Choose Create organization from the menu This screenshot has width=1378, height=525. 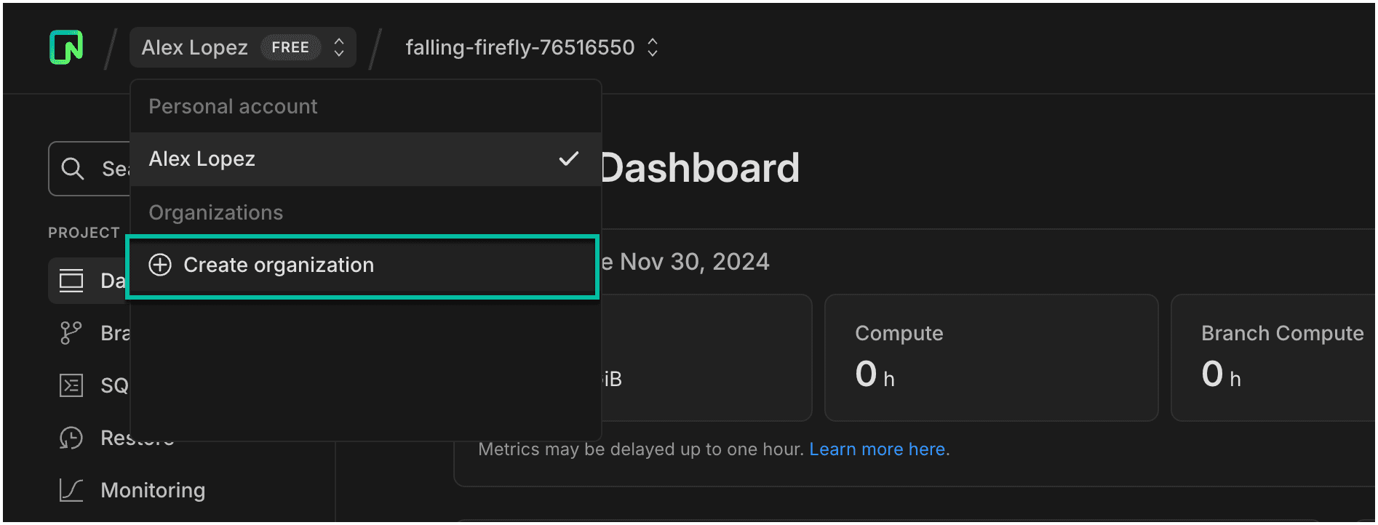279,265
